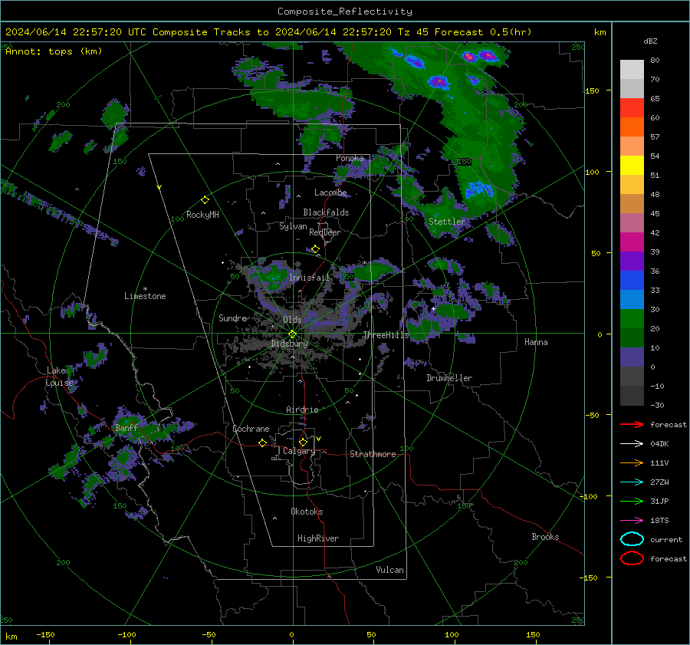Viewport: 690px width, 645px height.
Task: Pick the light blue swatch below the 33 label
Action: pos(632,300)
